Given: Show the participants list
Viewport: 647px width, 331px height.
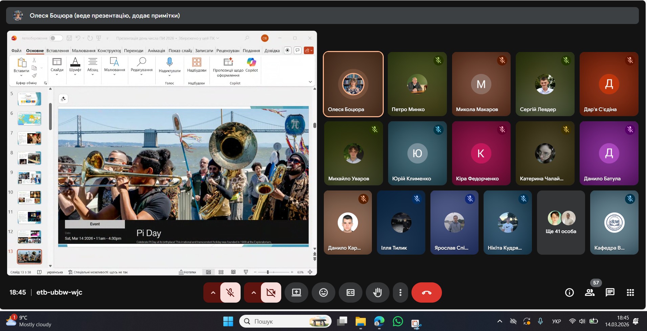Looking at the screenshot, I should click(x=590, y=292).
